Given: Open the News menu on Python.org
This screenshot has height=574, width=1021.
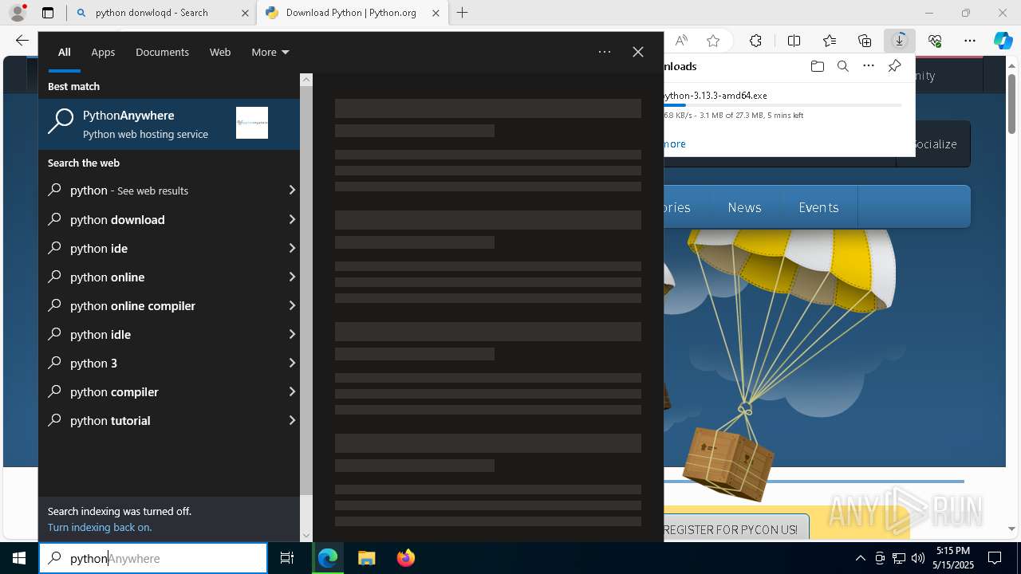Looking at the screenshot, I should tap(744, 207).
